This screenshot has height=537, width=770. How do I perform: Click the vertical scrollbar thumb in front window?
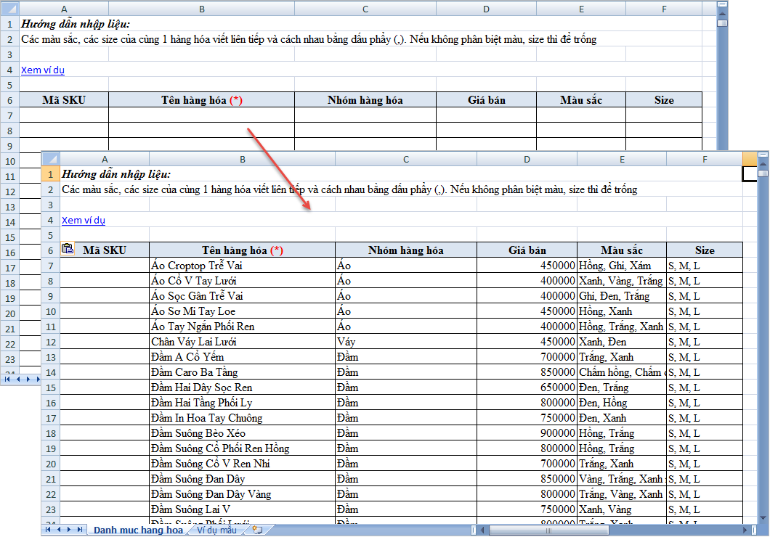(x=763, y=173)
